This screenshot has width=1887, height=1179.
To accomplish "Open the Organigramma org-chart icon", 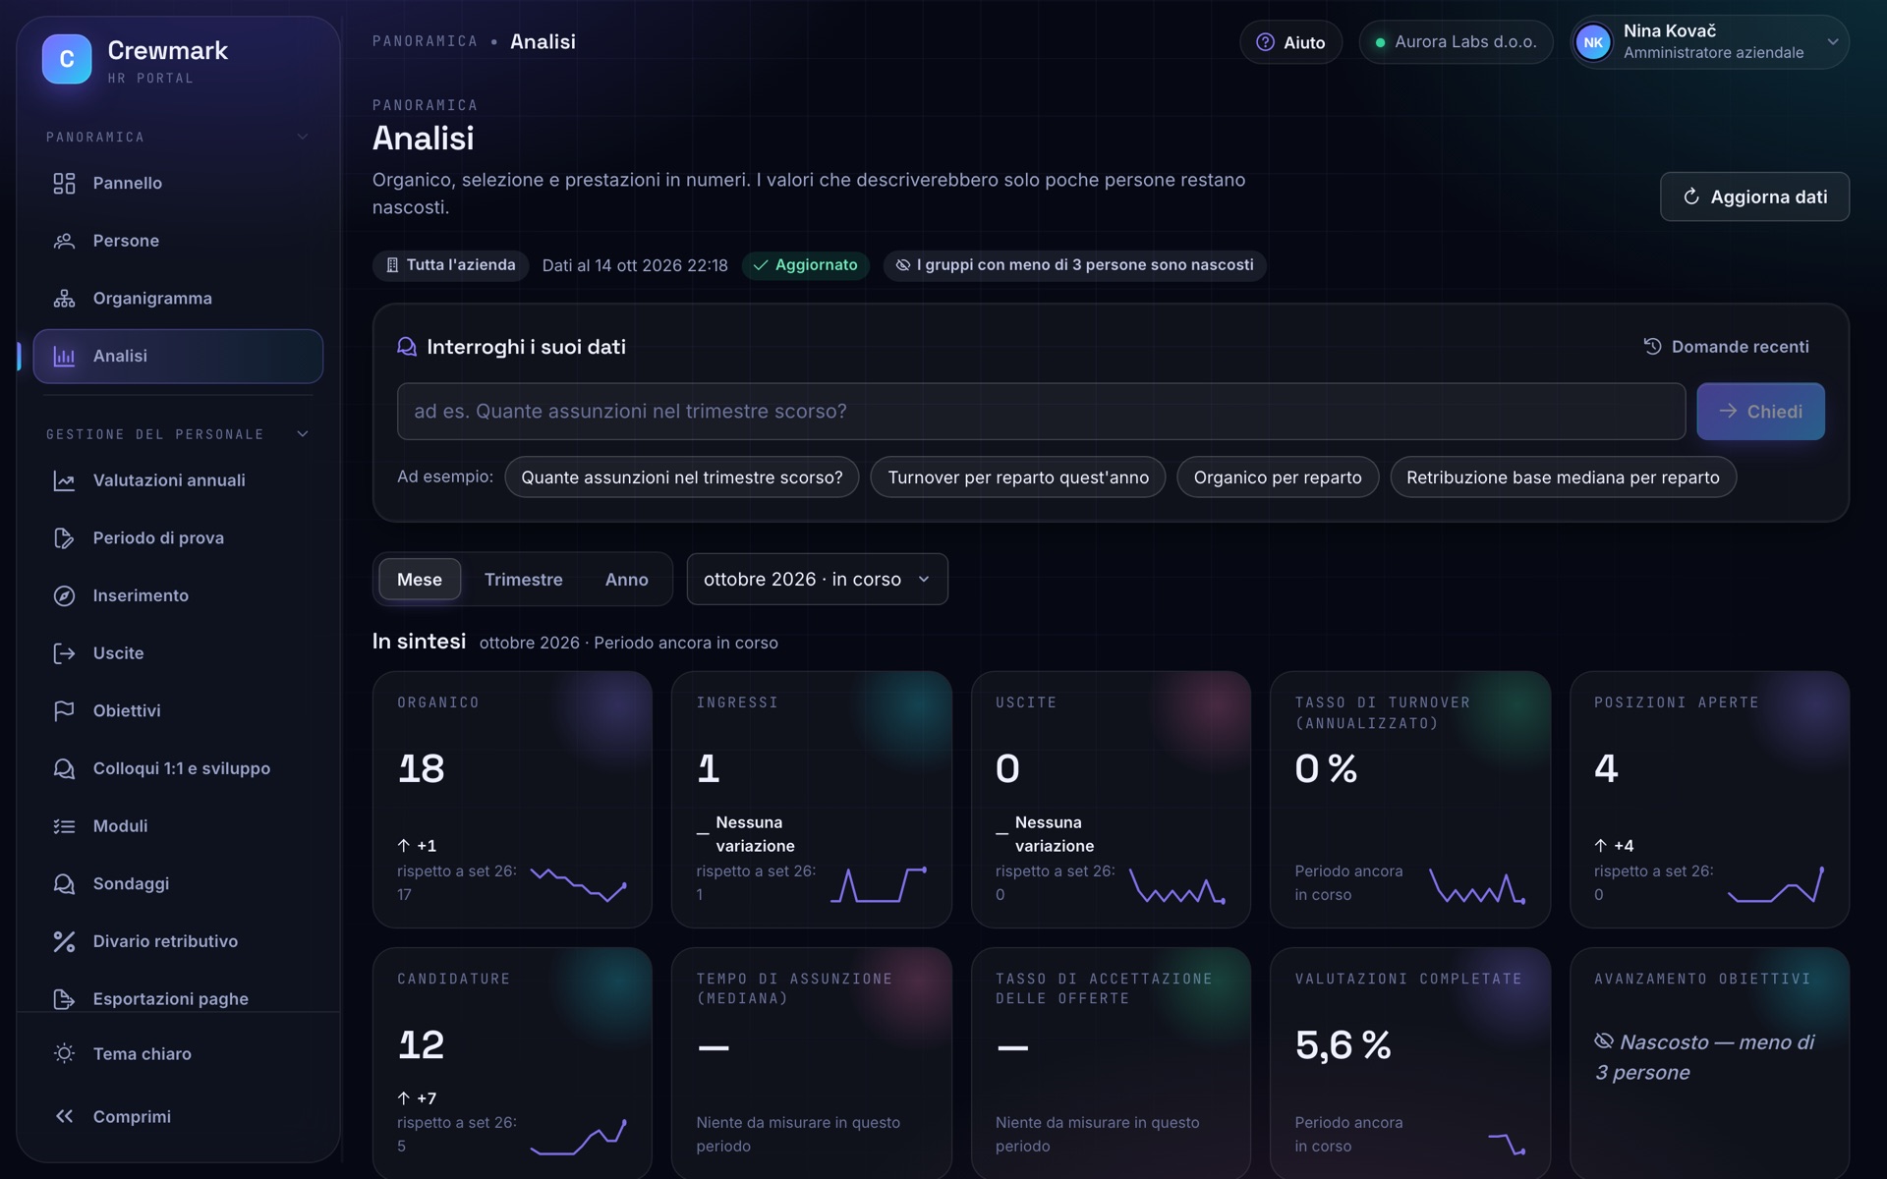I will tap(64, 298).
